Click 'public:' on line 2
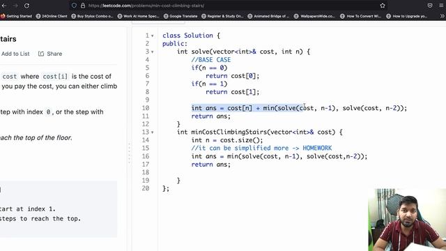Viewport: 446px width, 251px height. [175, 43]
